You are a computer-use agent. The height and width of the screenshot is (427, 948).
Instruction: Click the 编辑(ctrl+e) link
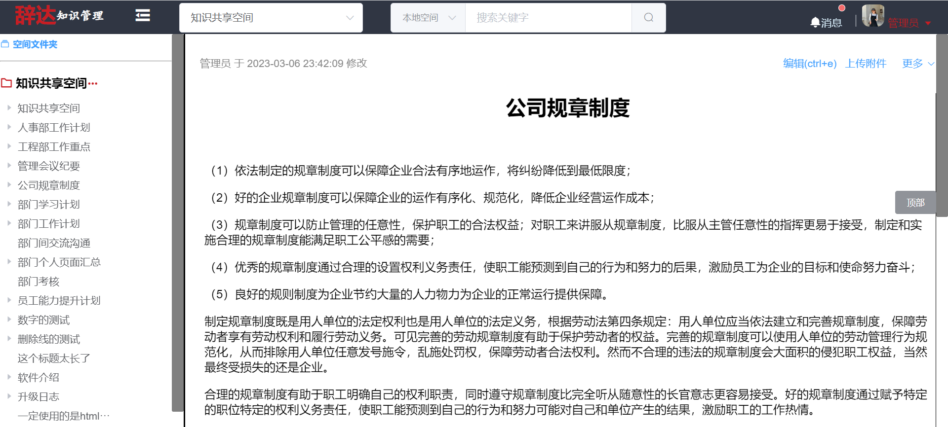point(810,64)
